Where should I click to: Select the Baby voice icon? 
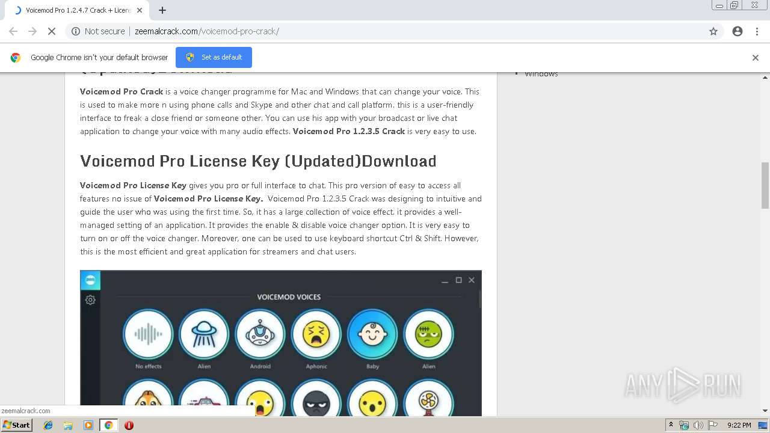372,334
